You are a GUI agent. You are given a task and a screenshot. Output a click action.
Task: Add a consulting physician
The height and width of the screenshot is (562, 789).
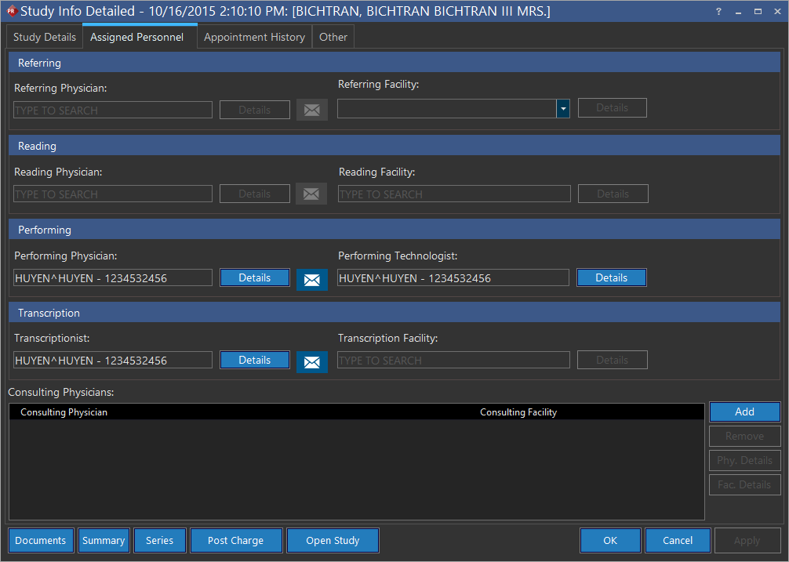(x=744, y=412)
